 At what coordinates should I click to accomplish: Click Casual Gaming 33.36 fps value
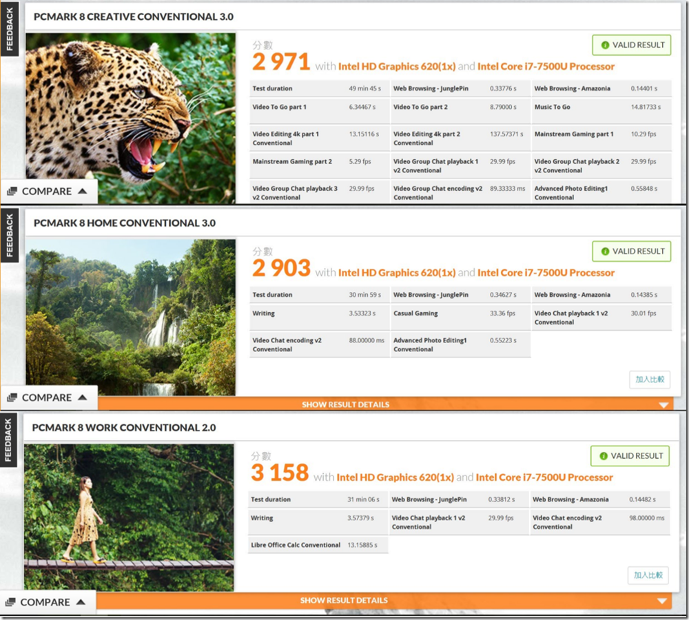pyautogui.click(x=503, y=313)
